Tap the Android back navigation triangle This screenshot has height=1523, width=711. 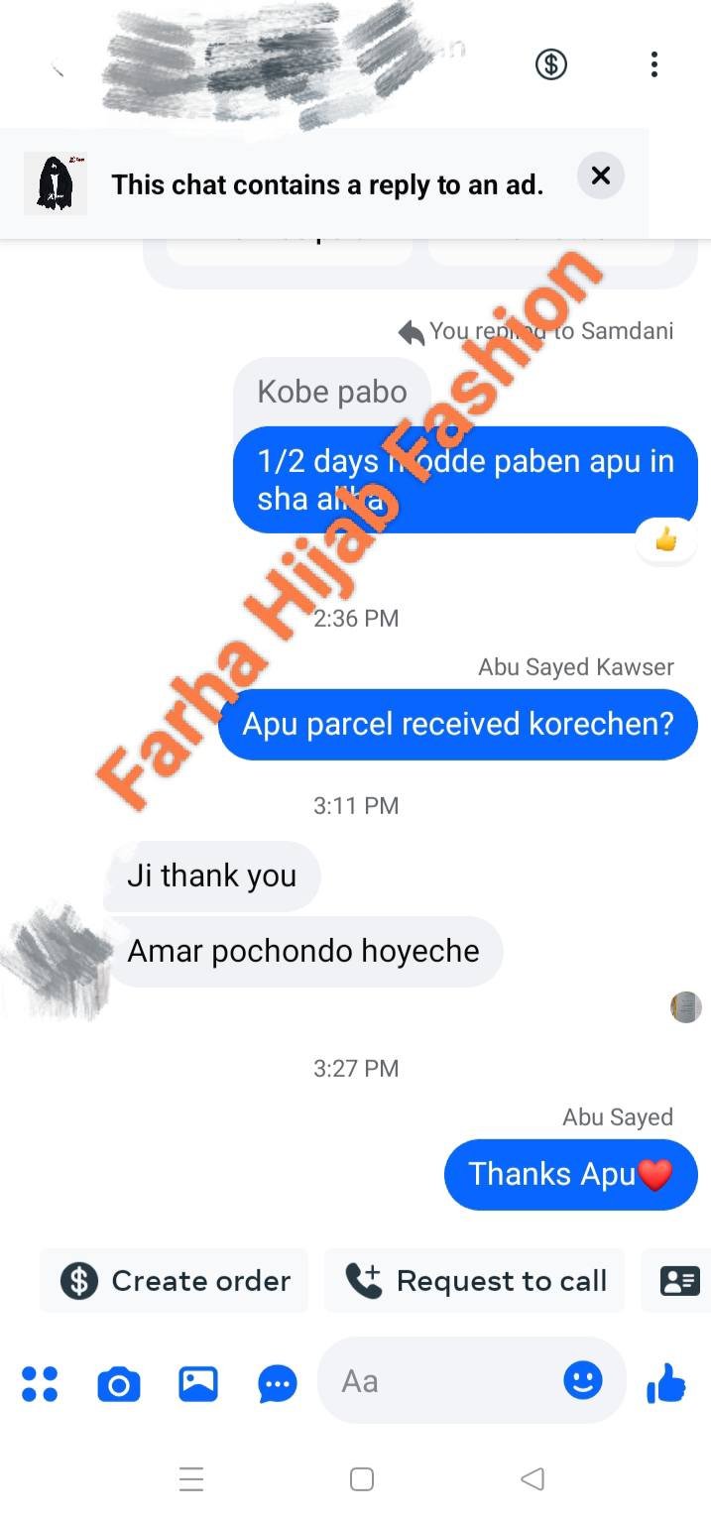(x=533, y=1479)
